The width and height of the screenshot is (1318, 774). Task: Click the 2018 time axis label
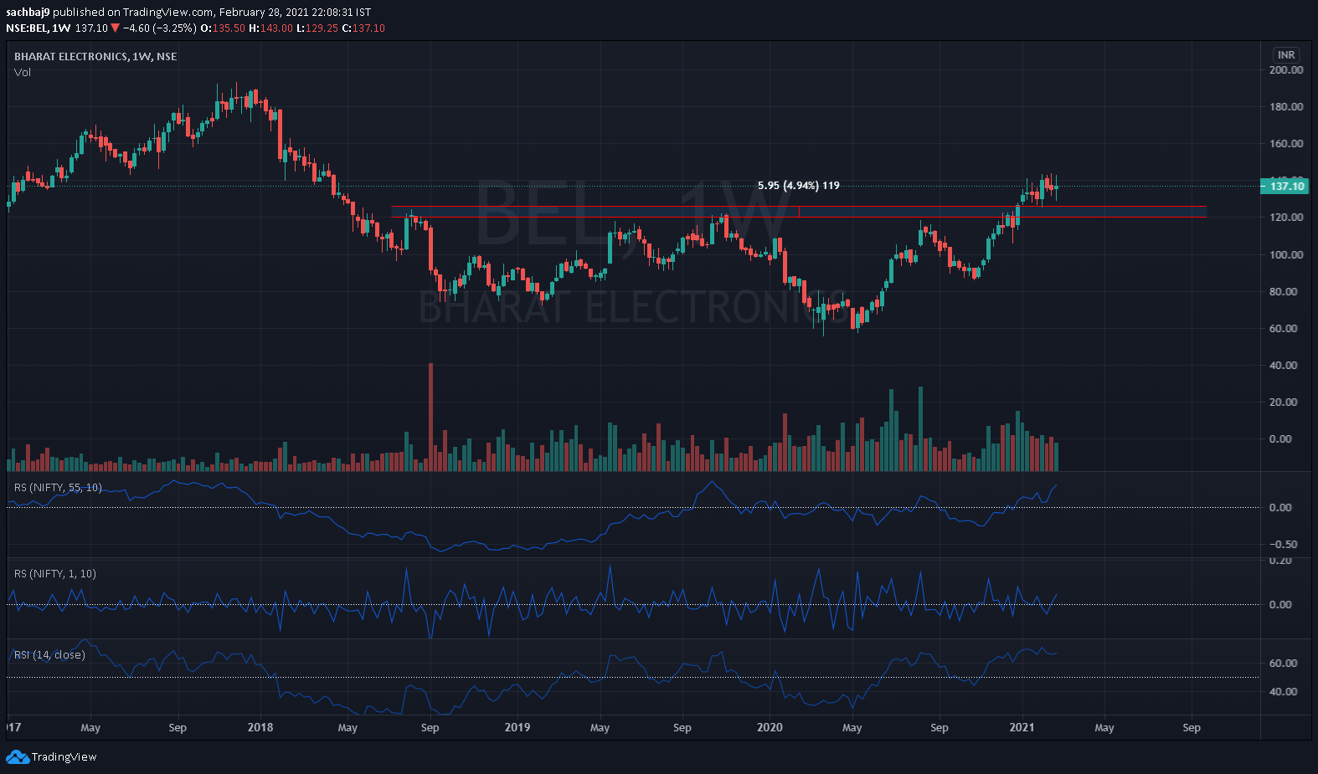(260, 727)
